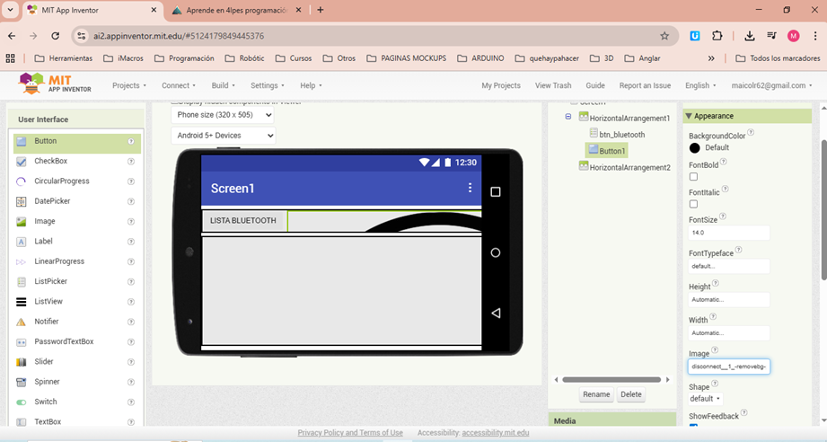Open the Connect menu
827x442 pixels.
point(178,85)
